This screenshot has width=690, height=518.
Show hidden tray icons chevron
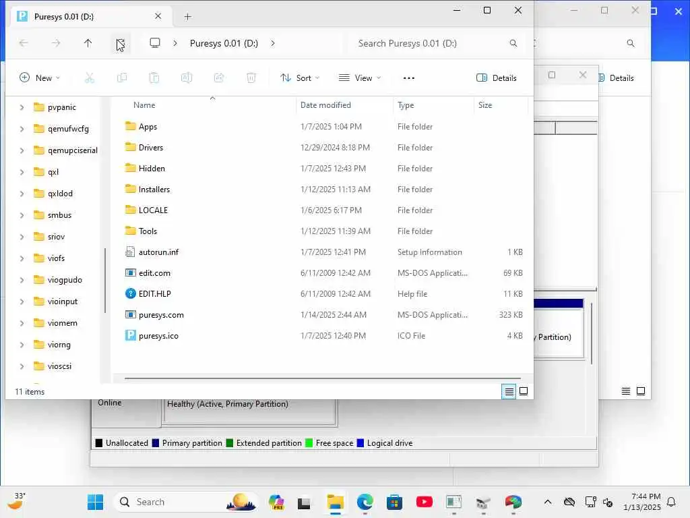[x=548, y=502]
